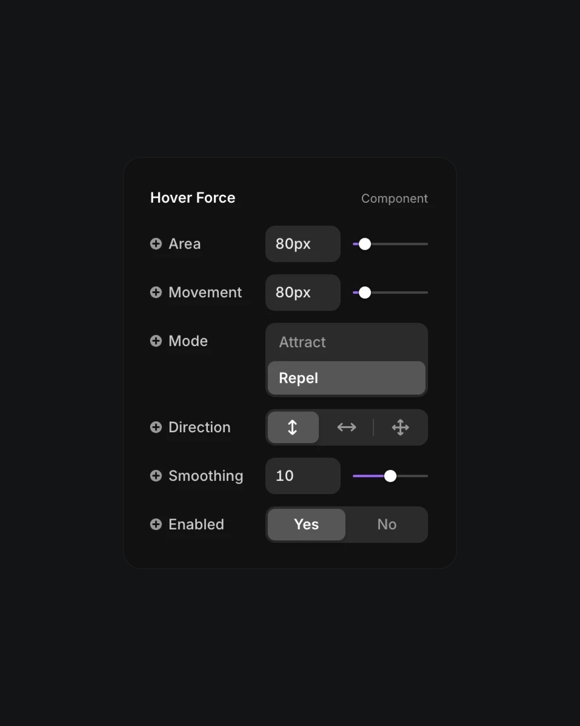
Task: Click the plus icon beside Direction
Action: point(156,427)
